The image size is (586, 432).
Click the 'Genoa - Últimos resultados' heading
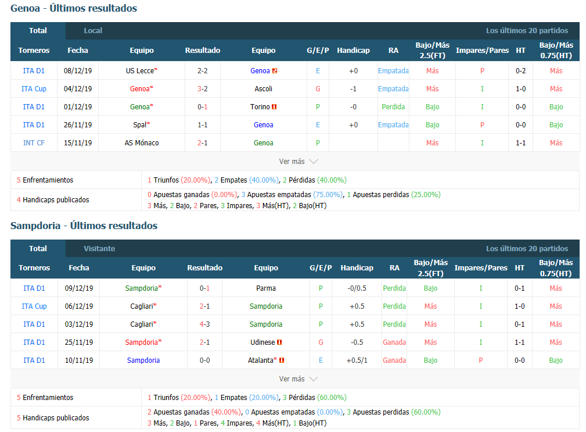coord(74,8)
